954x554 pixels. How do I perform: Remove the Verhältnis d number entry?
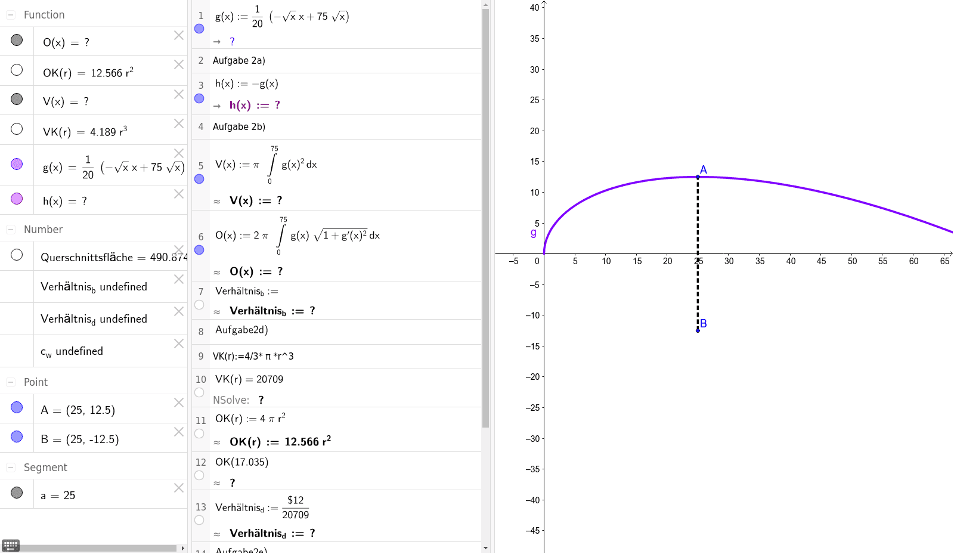click(178, 311)
